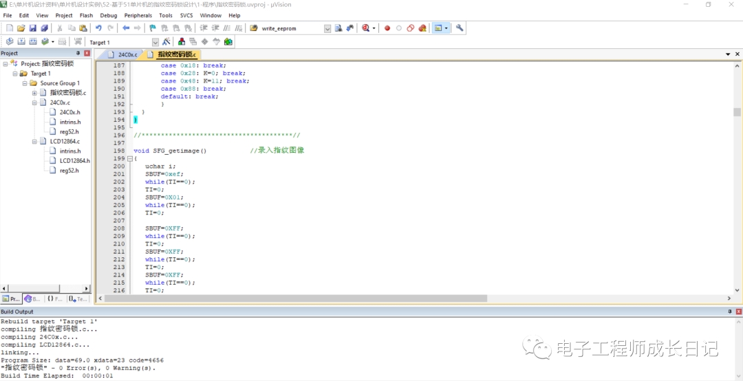Toggle the bookmark flag icon
The height and width of the screenshot is (381, 743).
pos(153,28)
